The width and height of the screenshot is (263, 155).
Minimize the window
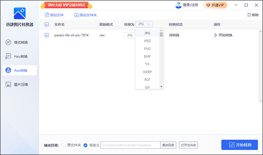[x=236, y=5]
